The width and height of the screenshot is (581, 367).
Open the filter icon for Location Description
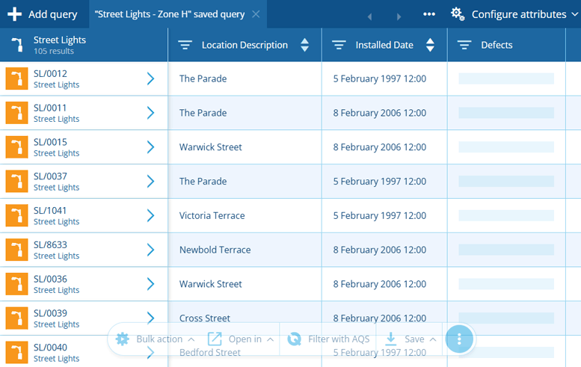(185, 45)
